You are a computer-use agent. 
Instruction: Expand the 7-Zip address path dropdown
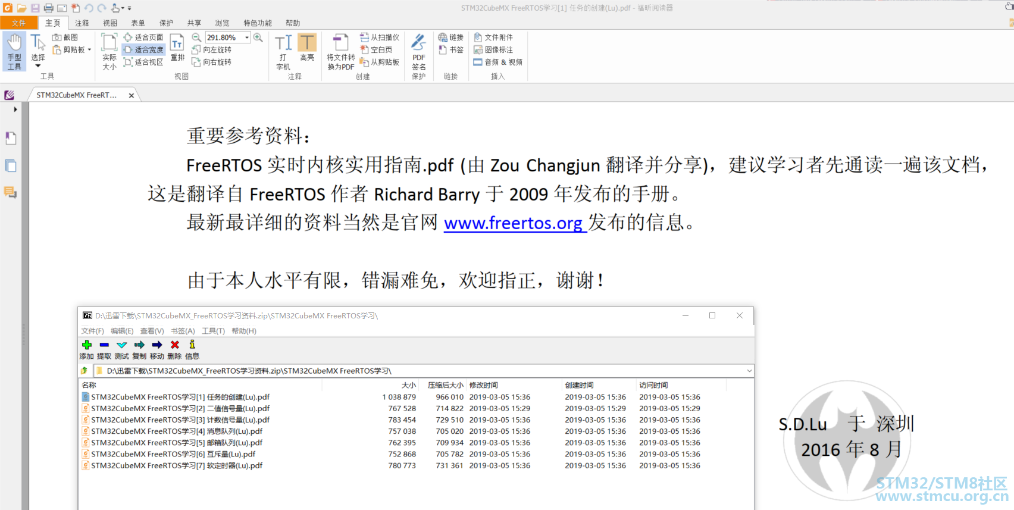tap(749, 371)
